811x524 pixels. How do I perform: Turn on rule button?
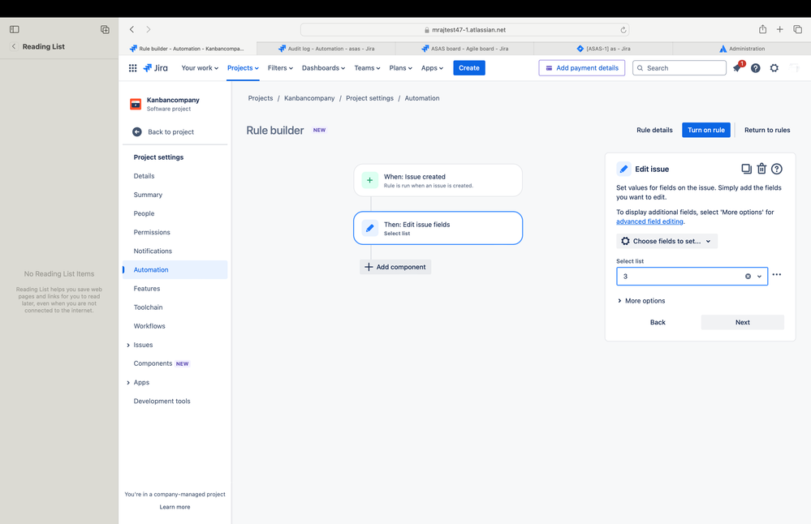[706, 131]
